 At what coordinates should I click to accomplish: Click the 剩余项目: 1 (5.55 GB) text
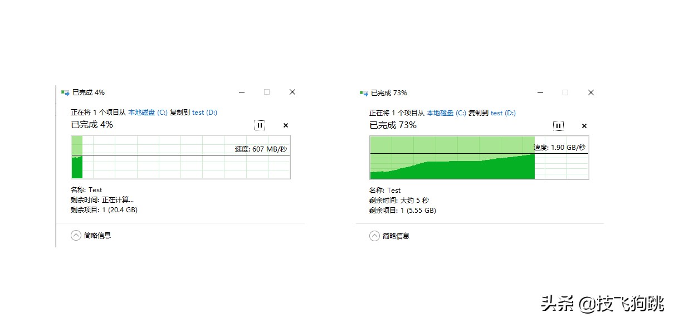point(402,210)
